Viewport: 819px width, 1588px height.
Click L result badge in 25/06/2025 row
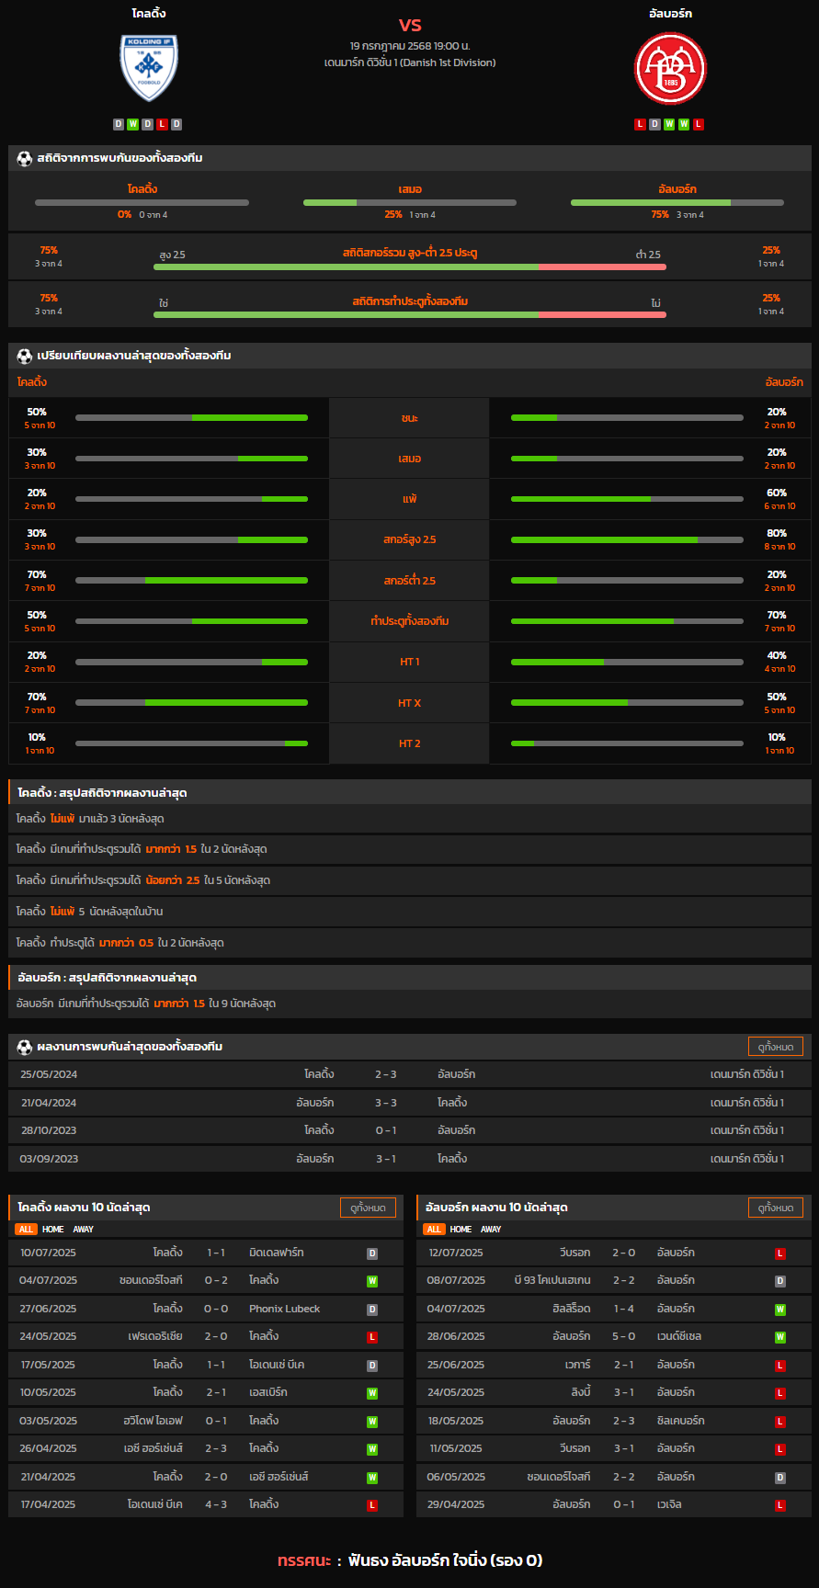[780, 1366]
